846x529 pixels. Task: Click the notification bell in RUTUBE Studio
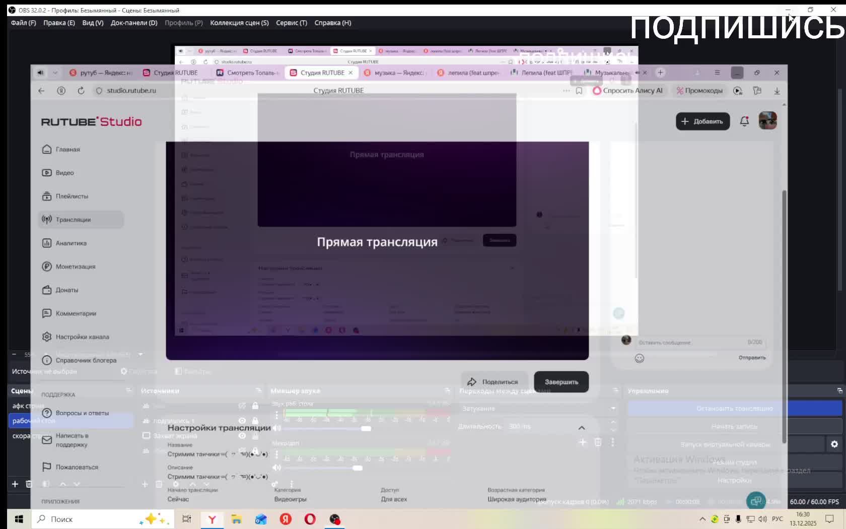(744, 121)
